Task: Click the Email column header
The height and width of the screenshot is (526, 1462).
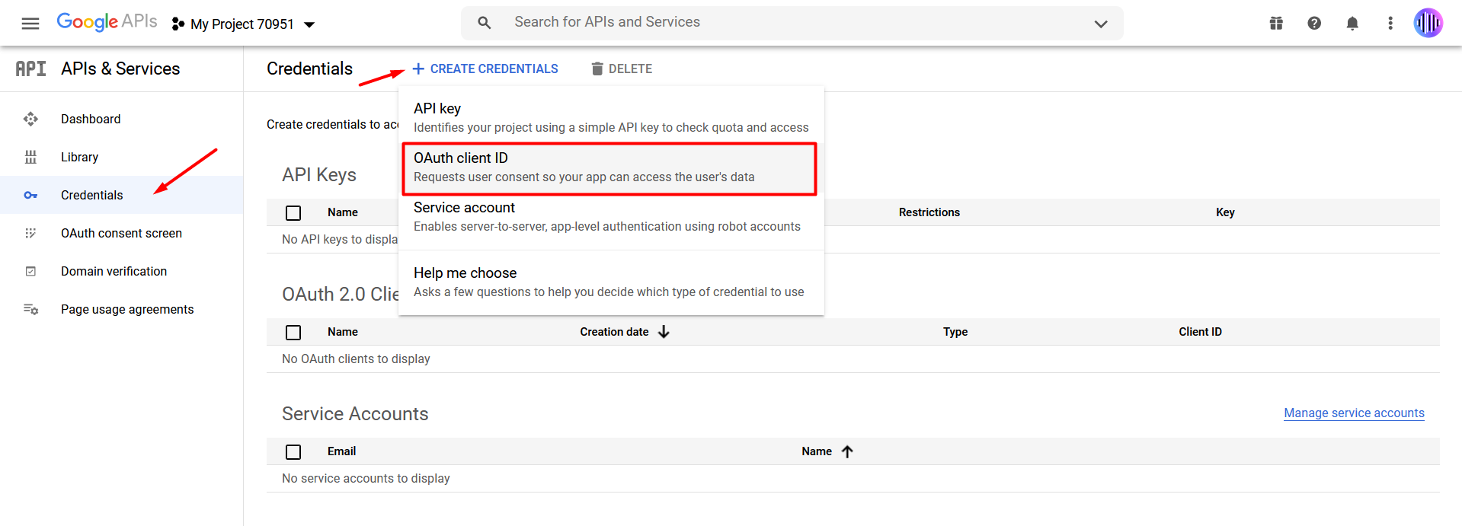Action: click(341, 451)
